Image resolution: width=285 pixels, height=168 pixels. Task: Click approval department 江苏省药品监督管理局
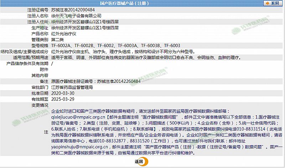point(72,87)
